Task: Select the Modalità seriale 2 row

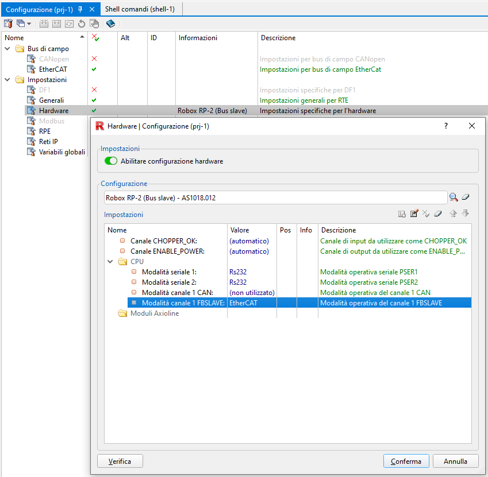Action: click(x=288, y=282)
